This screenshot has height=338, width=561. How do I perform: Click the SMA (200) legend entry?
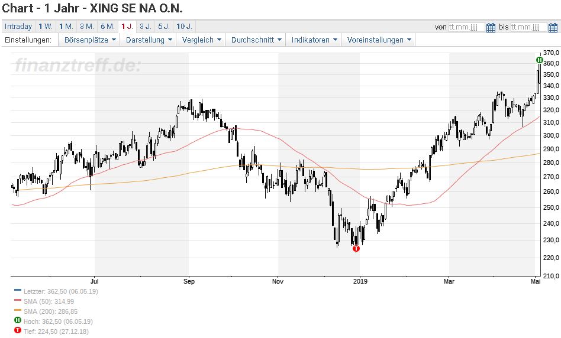click(50, 311)
